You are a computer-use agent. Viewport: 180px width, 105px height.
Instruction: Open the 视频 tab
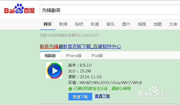(x=142, y=24)
